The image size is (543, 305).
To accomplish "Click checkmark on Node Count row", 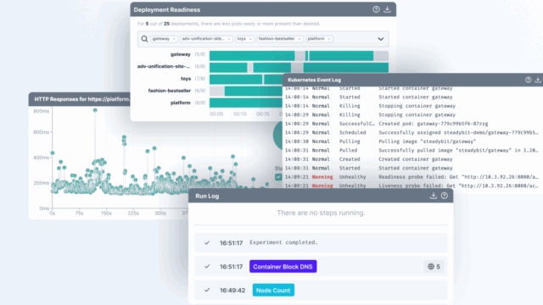I will tap(207, 290).
